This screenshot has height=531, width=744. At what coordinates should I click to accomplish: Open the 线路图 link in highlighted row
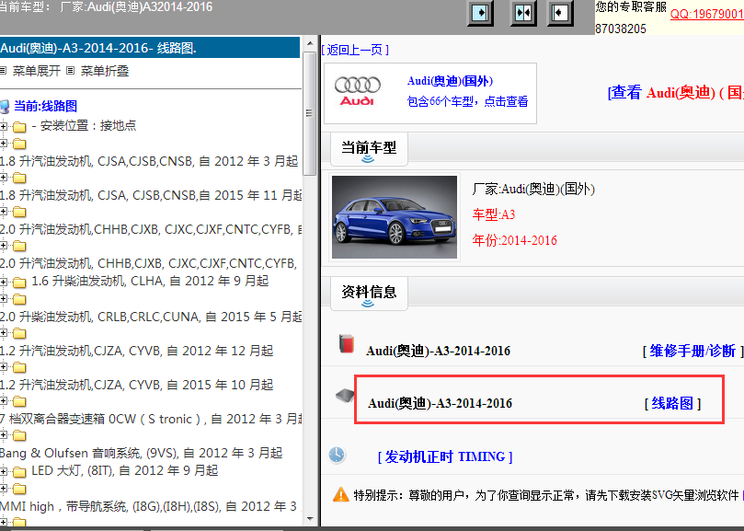tap(672, 403)
